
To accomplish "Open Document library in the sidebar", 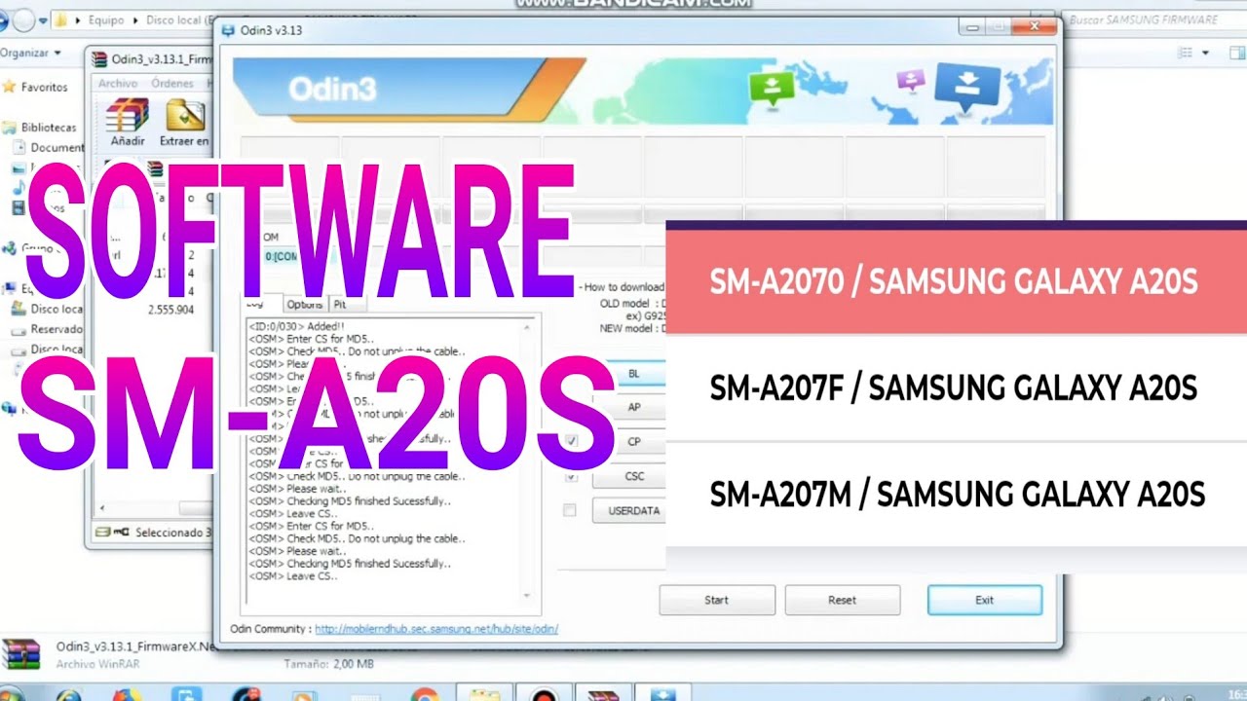I will tap(57, 148).
